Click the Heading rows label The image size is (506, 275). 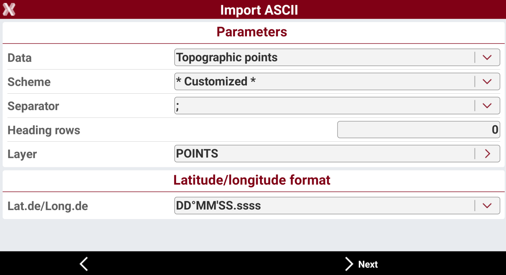44,130
